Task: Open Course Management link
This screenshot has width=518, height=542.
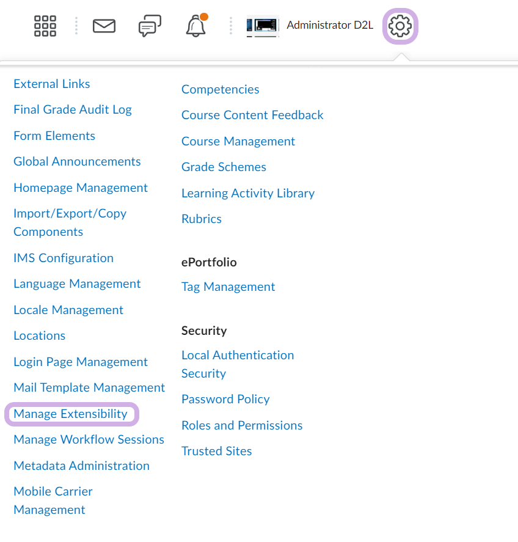Action: tap(238, 141)
